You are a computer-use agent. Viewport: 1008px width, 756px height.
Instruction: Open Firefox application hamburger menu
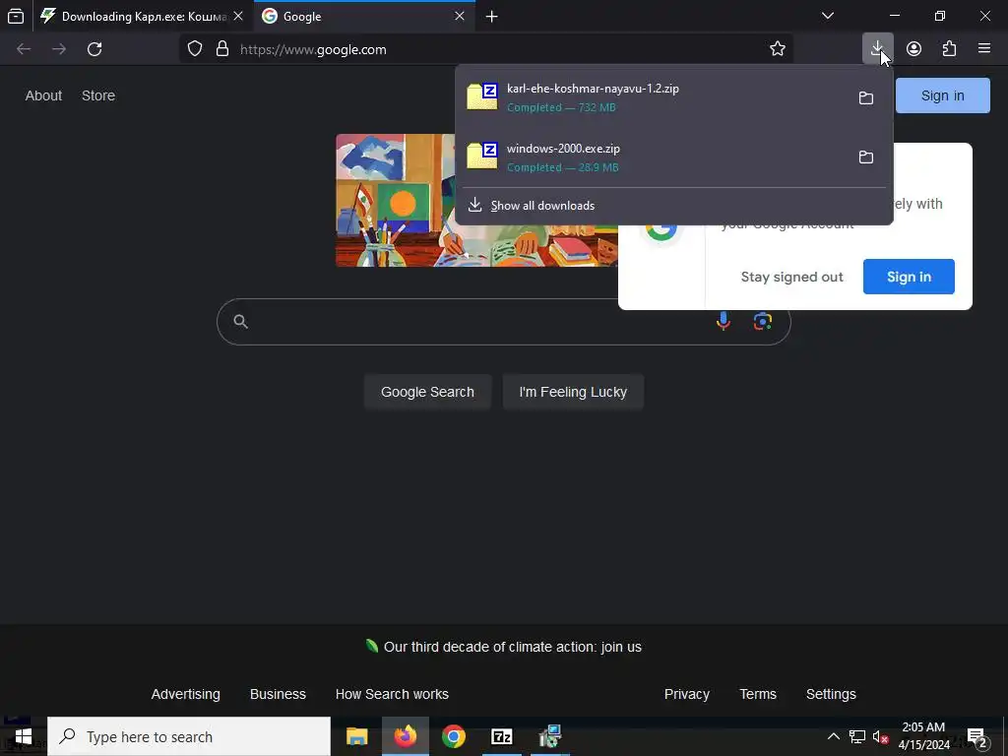point(984,48)
